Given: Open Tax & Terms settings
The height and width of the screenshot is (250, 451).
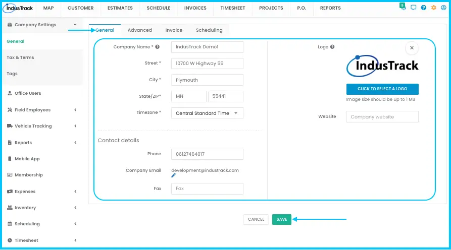Looking at the screenshot, I should [x=20, y=57].
